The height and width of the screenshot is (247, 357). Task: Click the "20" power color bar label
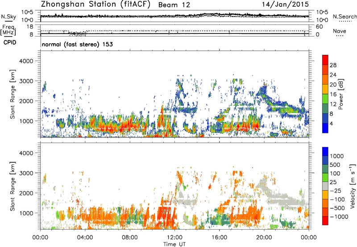point(333,85)
